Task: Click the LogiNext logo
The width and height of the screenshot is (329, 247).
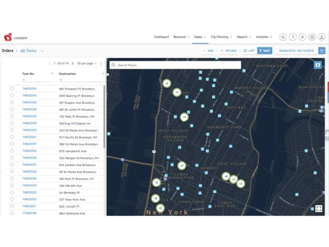Action: [x=15, y=38]
